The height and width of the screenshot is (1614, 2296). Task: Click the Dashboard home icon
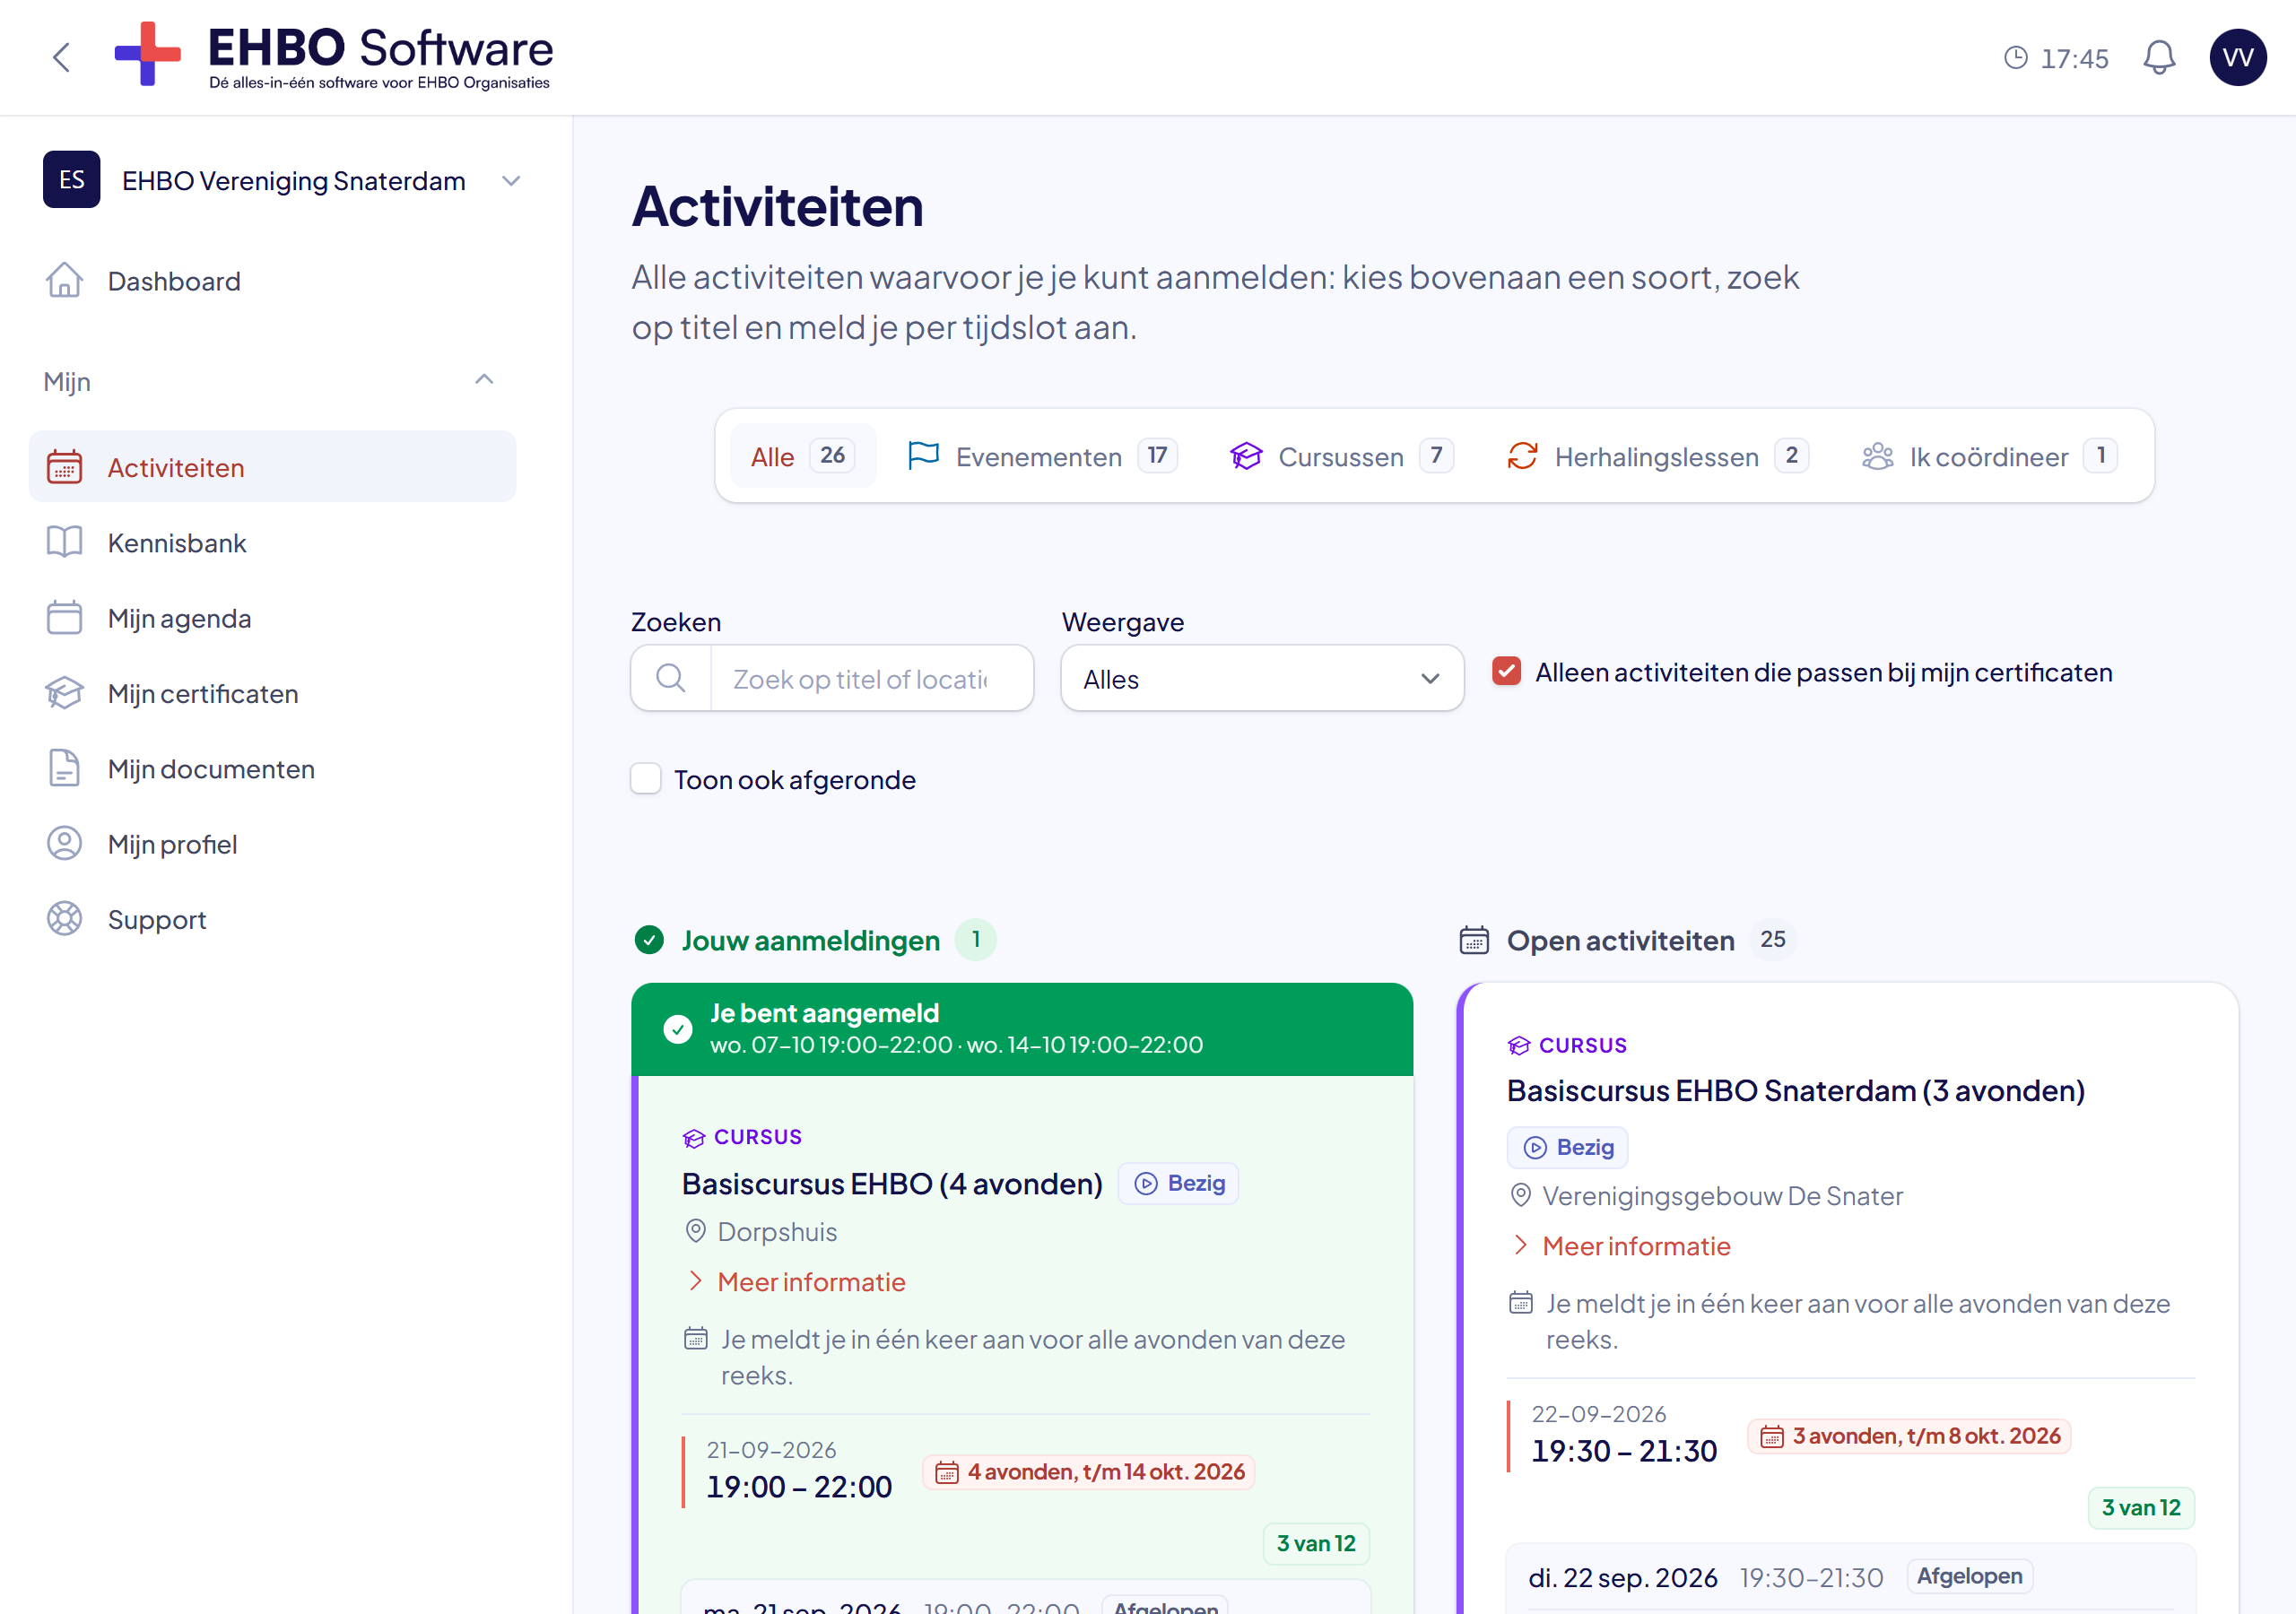[64, 280]
